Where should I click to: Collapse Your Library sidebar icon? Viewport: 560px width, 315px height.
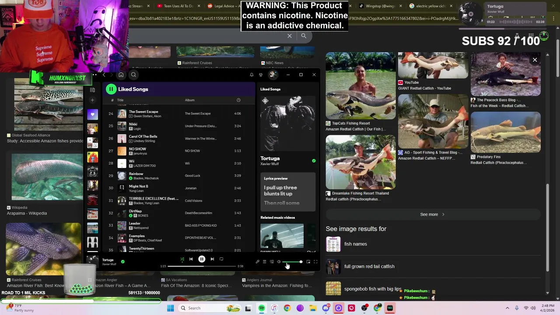coord(92,90)
